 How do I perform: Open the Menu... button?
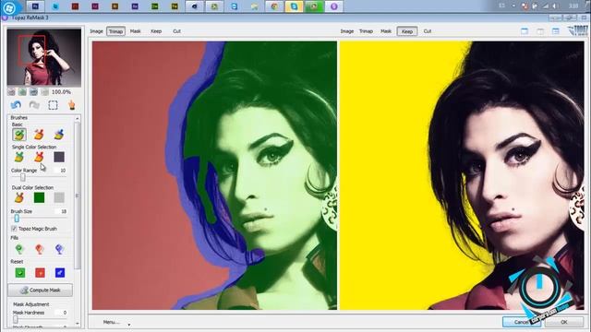111,322
